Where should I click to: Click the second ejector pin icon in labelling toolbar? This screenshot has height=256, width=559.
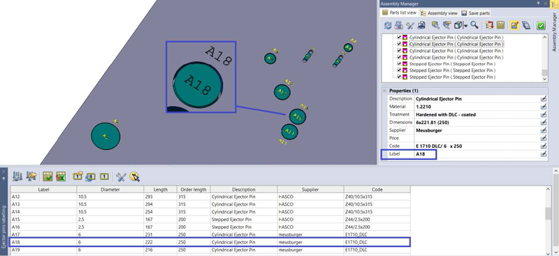[31, 176]
